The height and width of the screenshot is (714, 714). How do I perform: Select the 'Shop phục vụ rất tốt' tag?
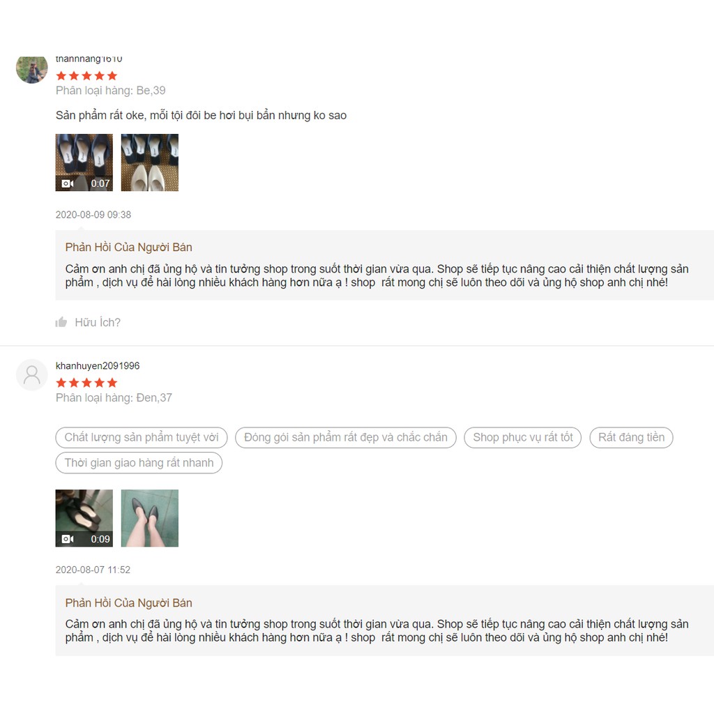[523, 438]
